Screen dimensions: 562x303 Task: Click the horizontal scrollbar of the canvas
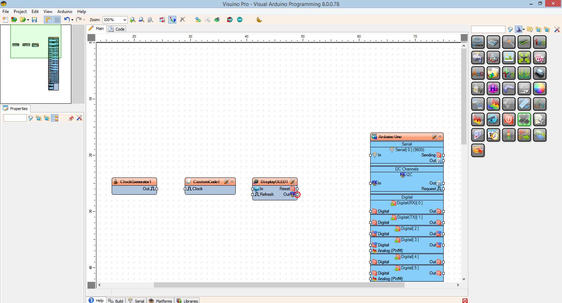[279, 285]
